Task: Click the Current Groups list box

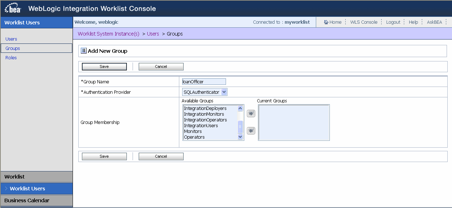Action: pos(294,123)
